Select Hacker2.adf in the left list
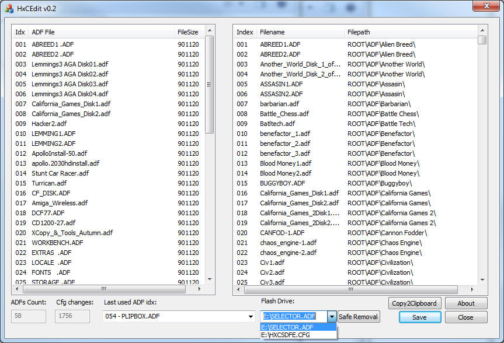504x343 pixels. click(x=108, y=124)
